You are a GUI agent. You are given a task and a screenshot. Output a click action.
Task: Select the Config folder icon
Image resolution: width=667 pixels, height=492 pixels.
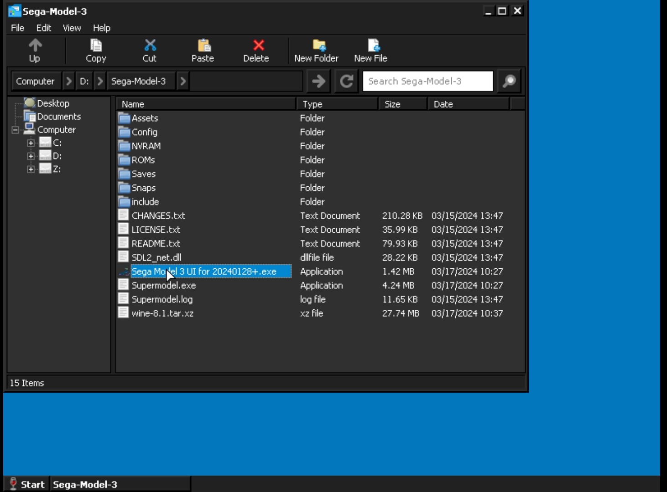click(124, 132)
